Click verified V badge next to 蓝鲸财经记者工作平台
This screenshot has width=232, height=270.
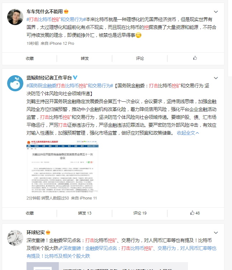coord(75,77)
